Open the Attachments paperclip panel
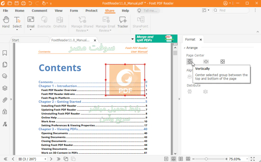Image resolution: width=261 pixels, height=162 pixels. [5, 100]
